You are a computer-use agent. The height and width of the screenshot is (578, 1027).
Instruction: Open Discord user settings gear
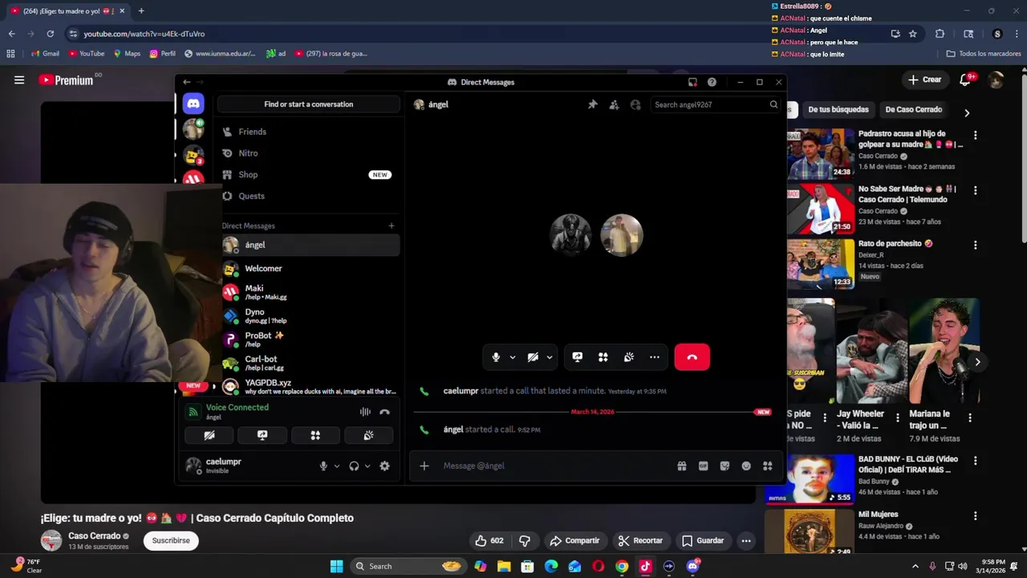coord(384,466)
